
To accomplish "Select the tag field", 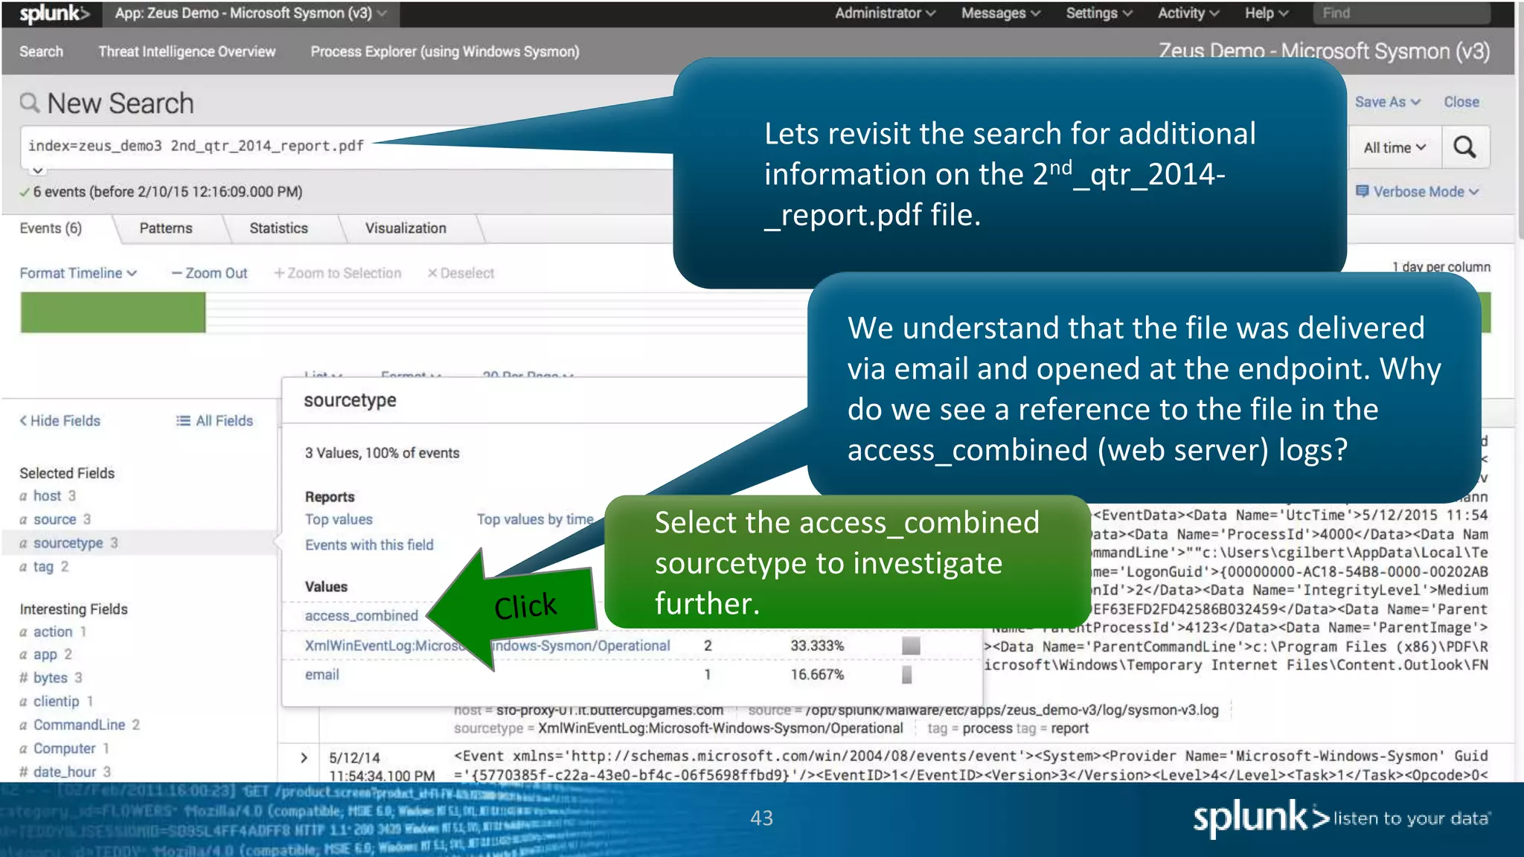I will tap(43, 567).
